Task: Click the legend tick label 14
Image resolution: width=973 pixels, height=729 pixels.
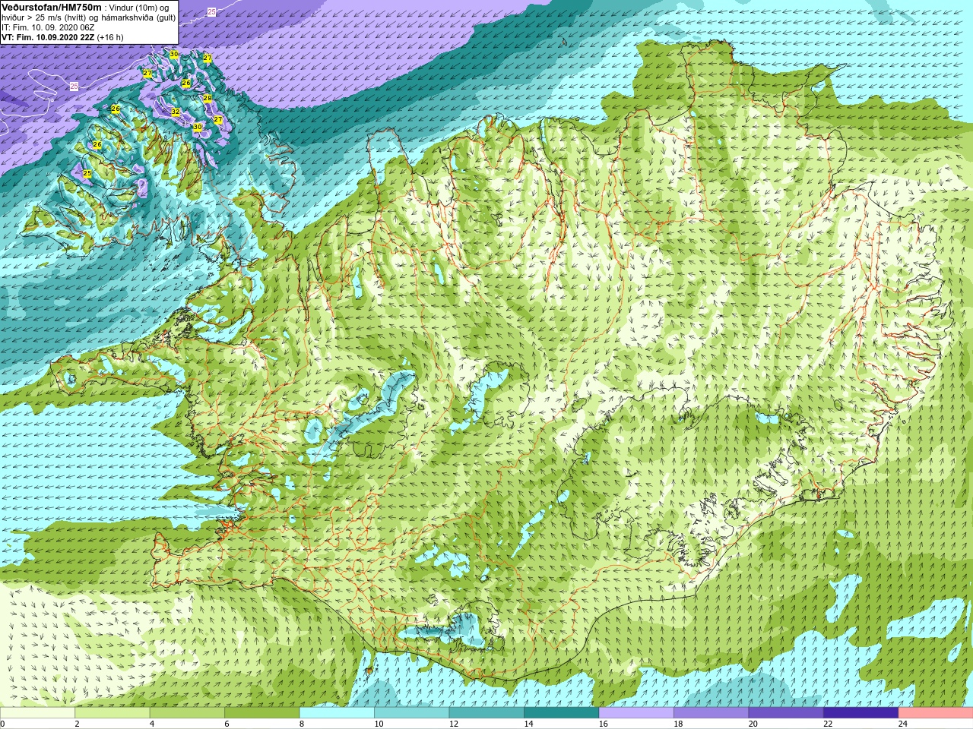Action: (x=528, y=724)
